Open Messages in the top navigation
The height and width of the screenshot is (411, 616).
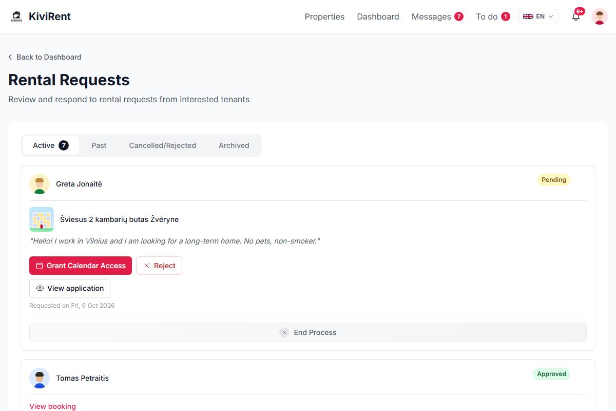point(437,16)
